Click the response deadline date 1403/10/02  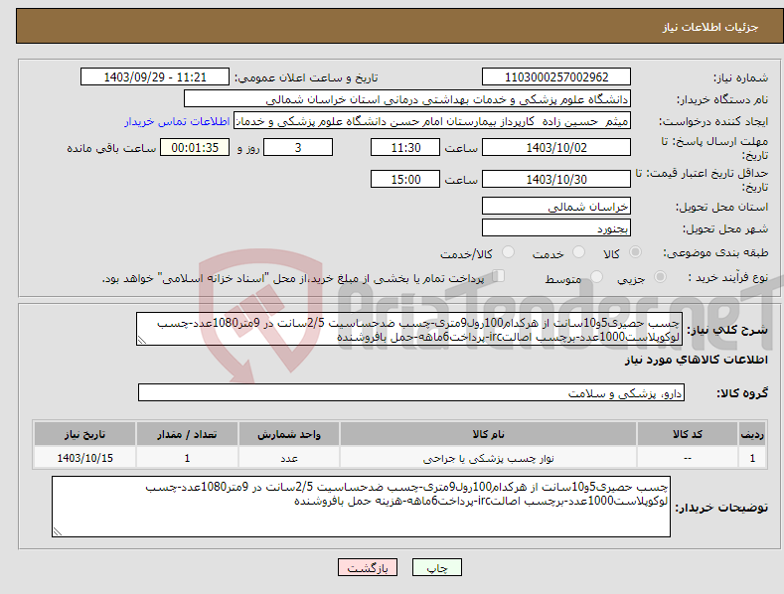tap(556, 147)
